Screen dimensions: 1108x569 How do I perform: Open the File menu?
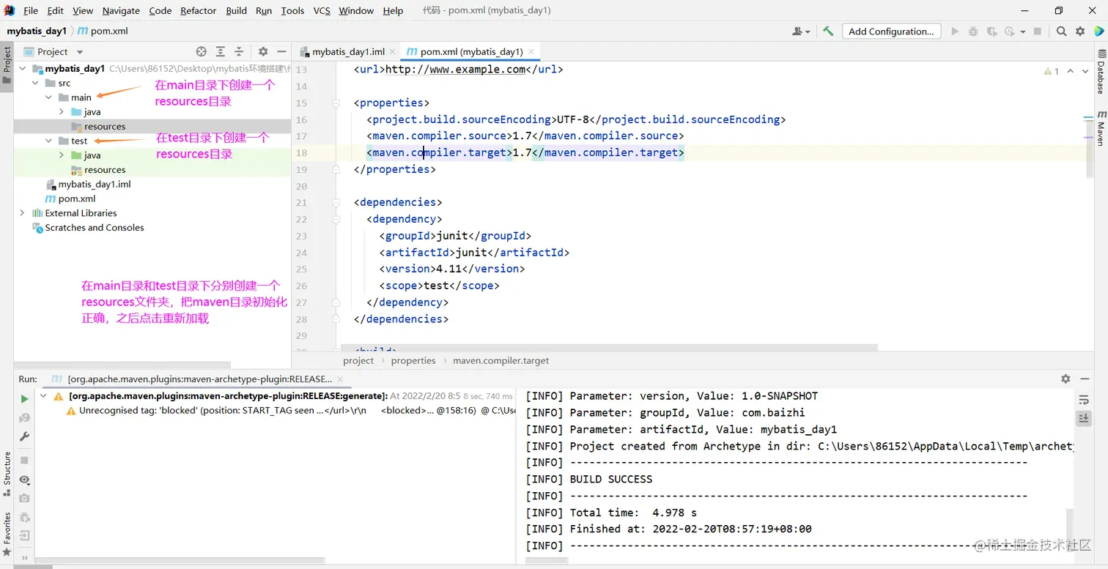(x=31, y=10)
